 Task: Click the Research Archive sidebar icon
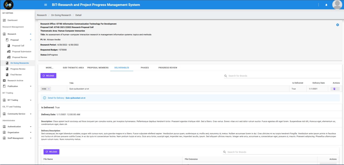pyautogui.click(x=4, y=80)
